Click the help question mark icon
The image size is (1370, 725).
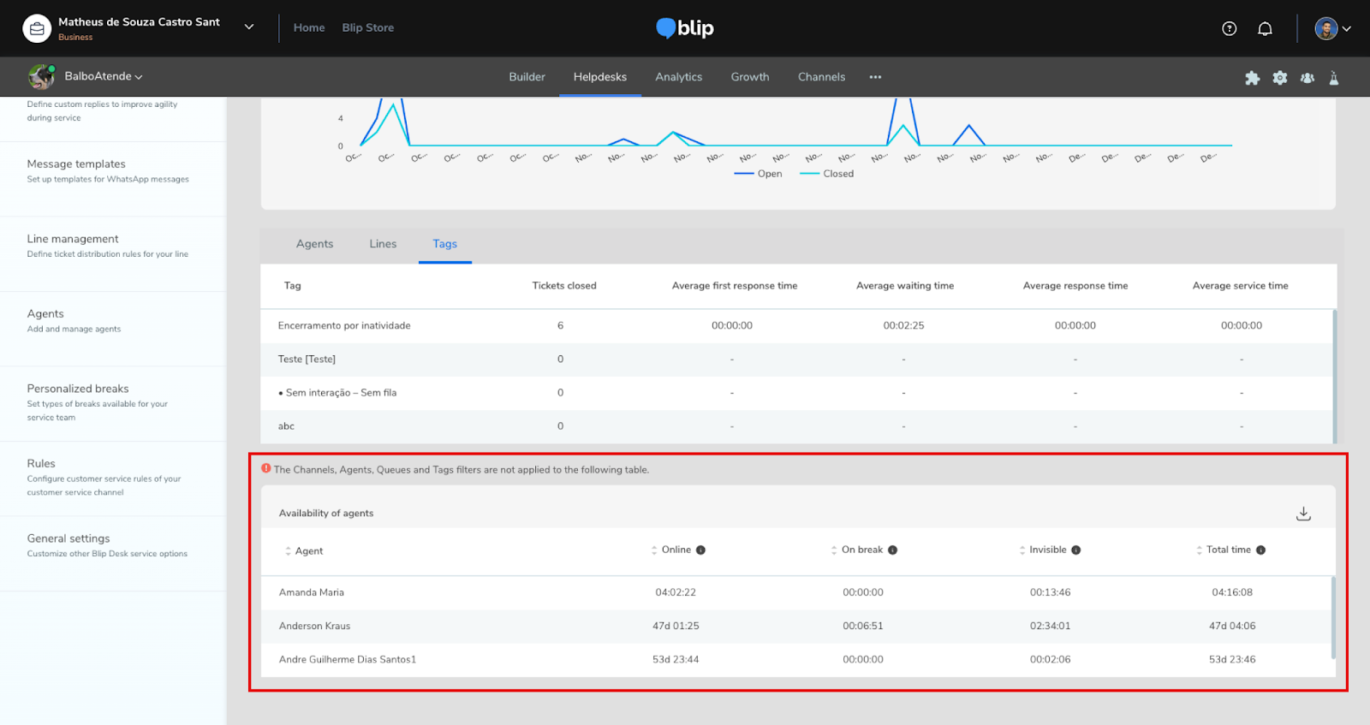1229,28
